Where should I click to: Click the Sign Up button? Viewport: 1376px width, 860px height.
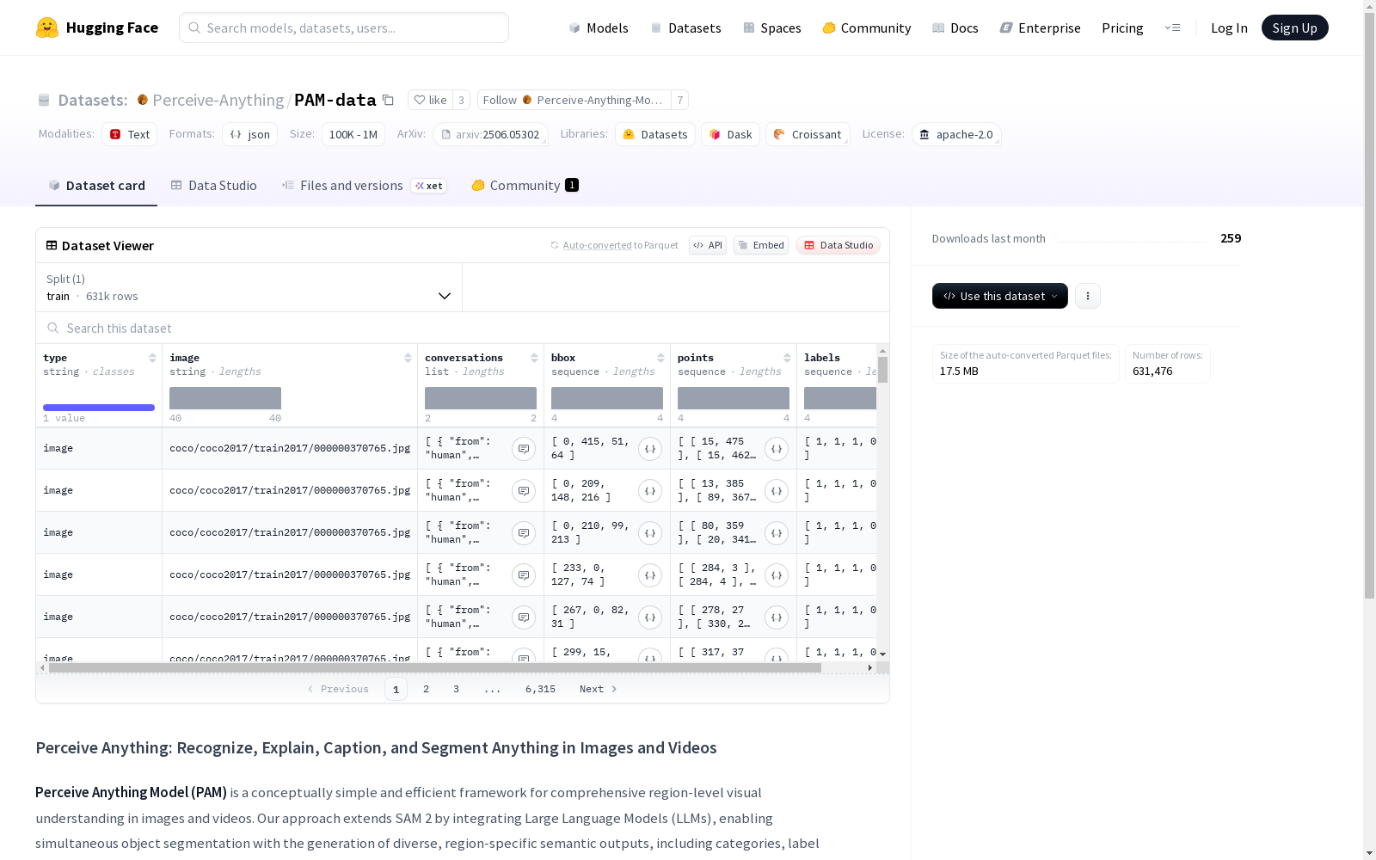[1295, 28]
